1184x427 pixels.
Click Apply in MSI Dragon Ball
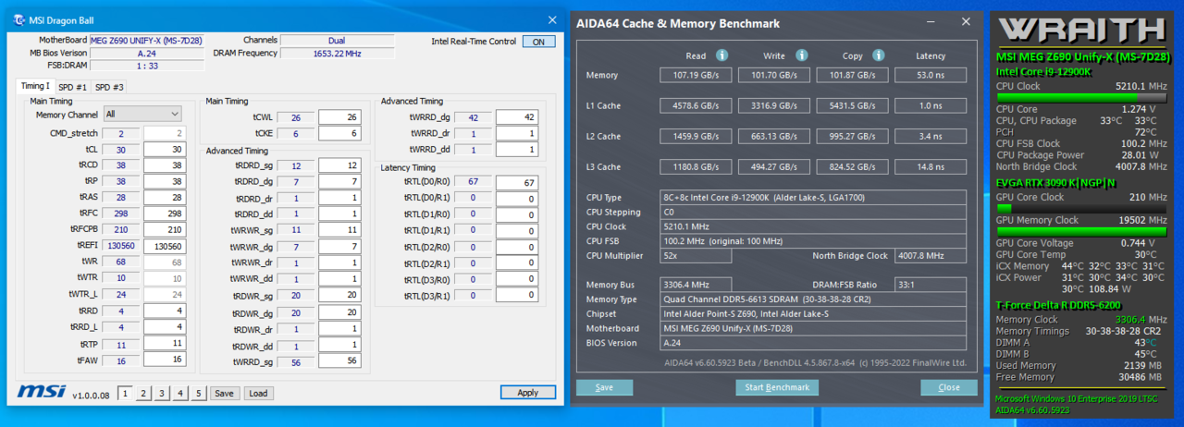coord(527,393)
